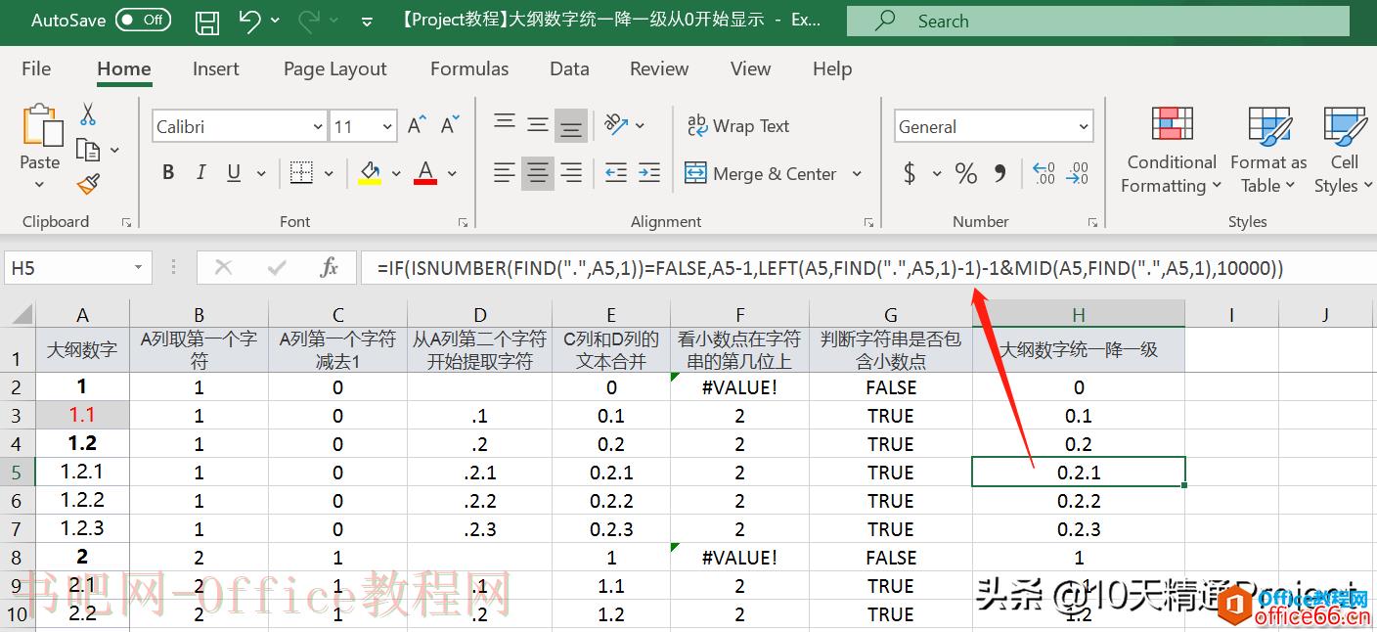1377x632 pixels.
Task: Click the Increase Indent icon
Action: coord(649,174)
